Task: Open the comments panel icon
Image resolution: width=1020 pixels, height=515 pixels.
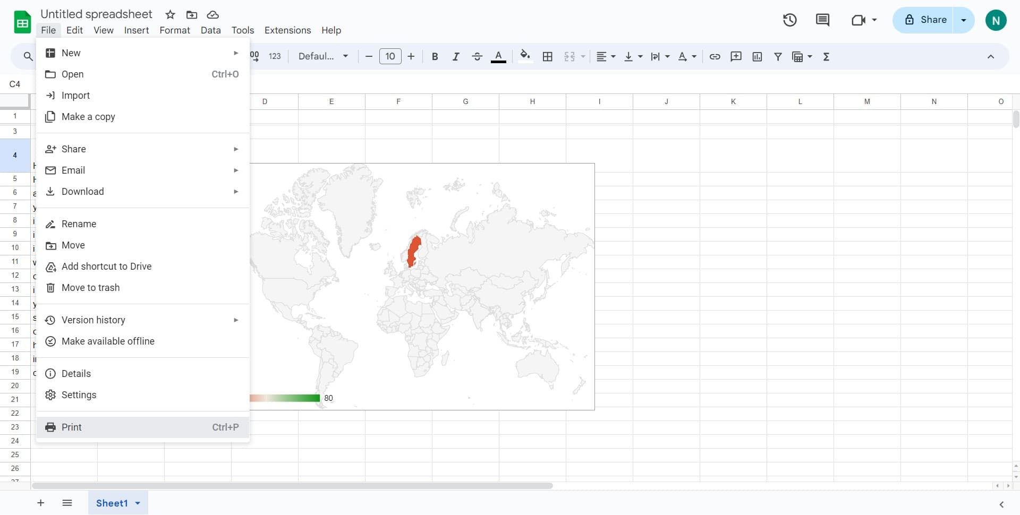Action: [x=822, y=20]
